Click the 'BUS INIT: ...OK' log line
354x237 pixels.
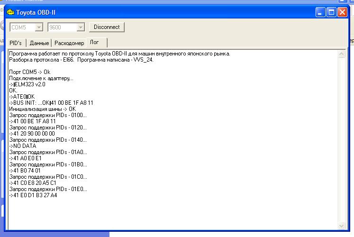(51, 103)
